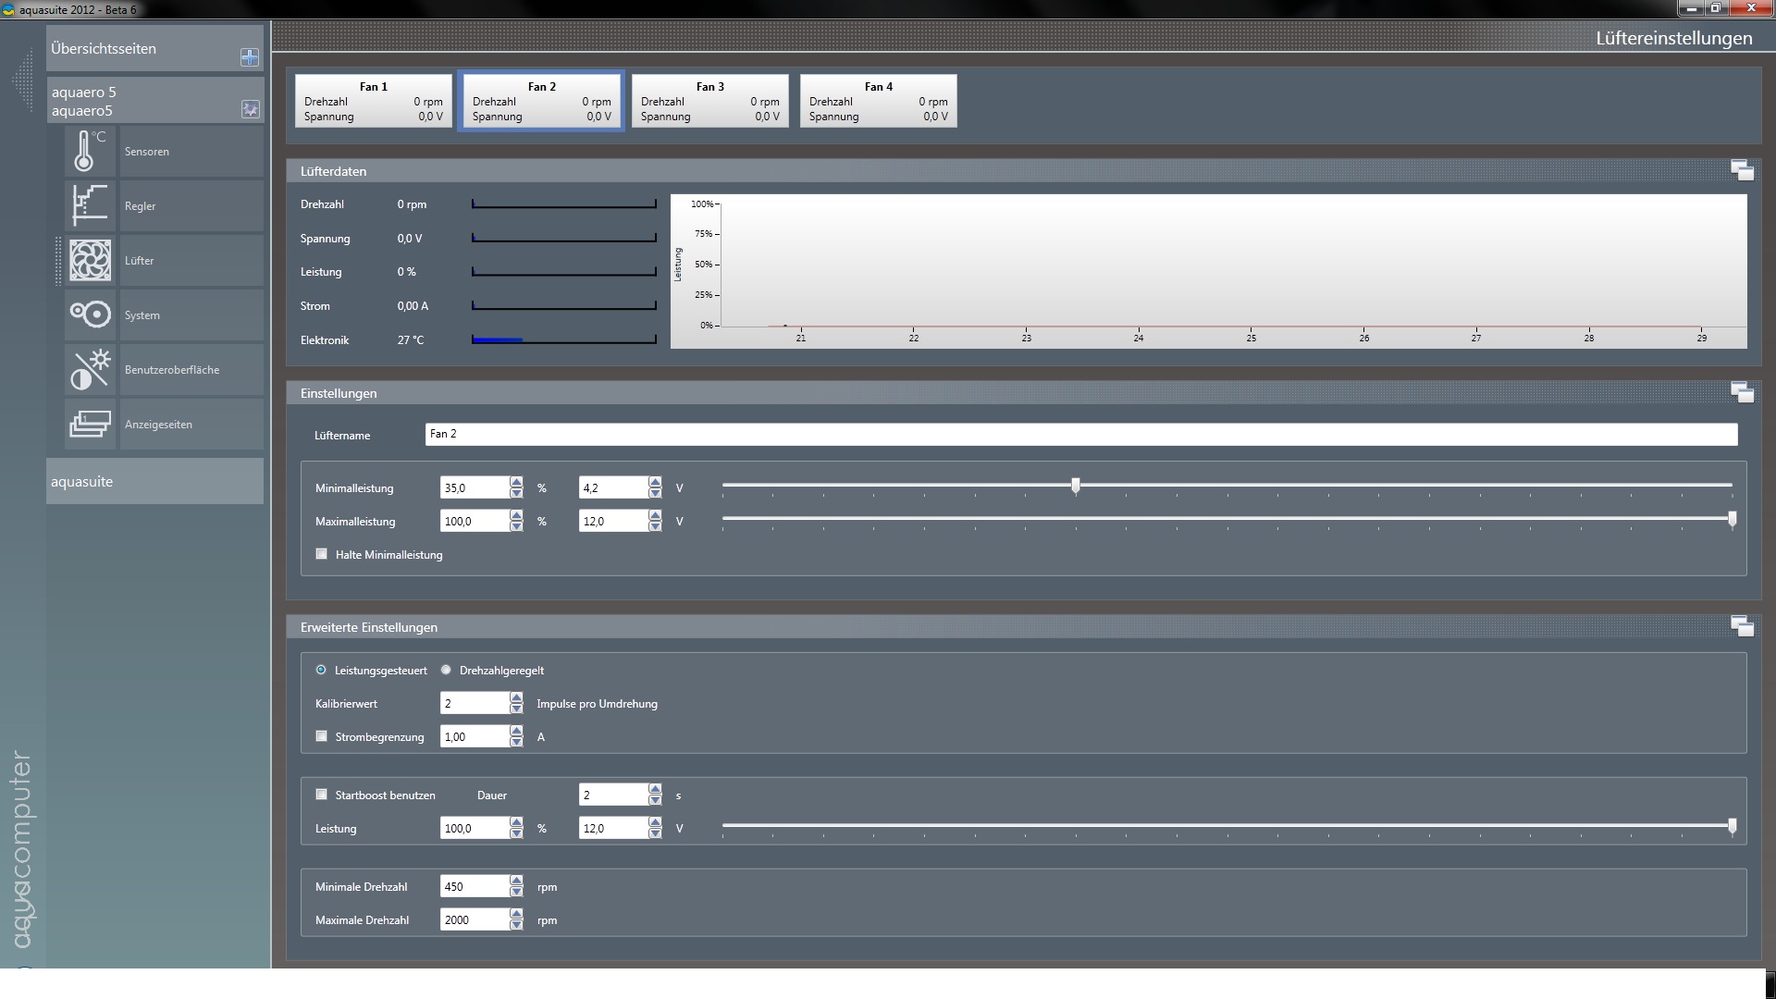
Task: Switch to the Fan 1 tab
Action: [373, 101]
